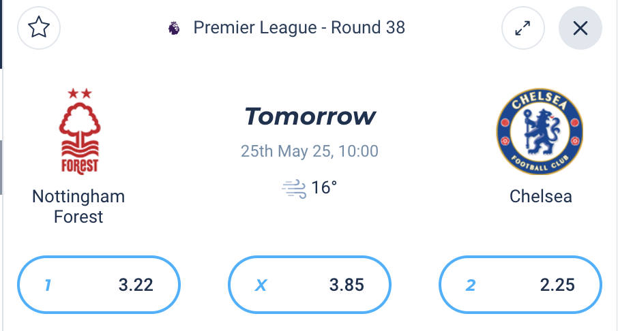Select away win odds 2.25
The width and height of the screenshot is (618, 331).
coord(520,285)
